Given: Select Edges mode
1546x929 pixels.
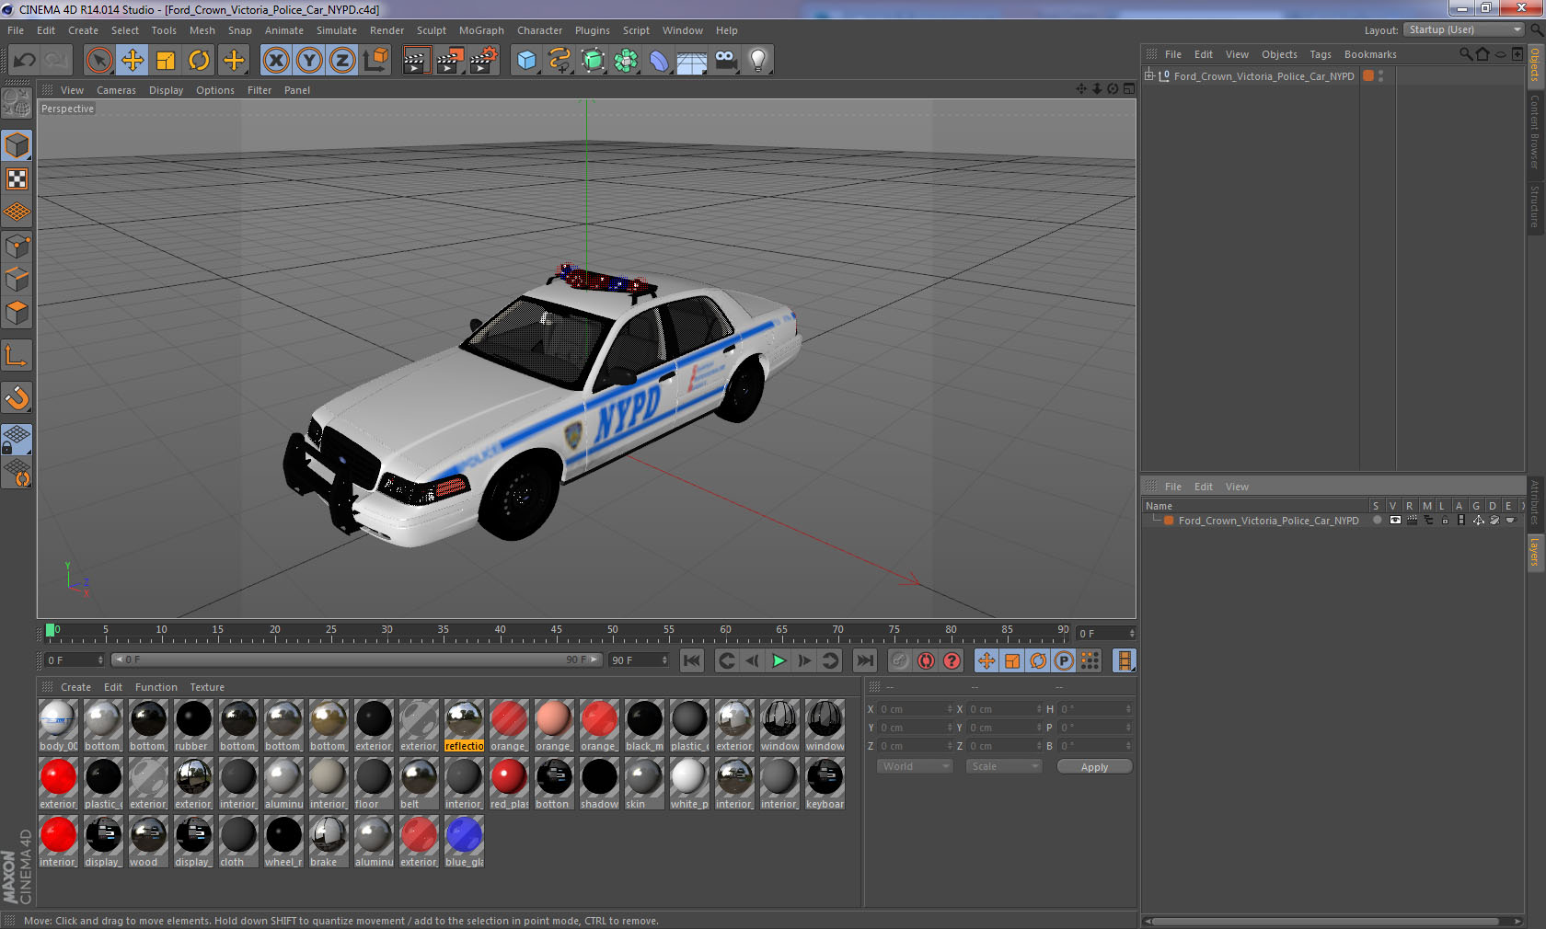Looking at the screenshot, I should tap(17, 279).
